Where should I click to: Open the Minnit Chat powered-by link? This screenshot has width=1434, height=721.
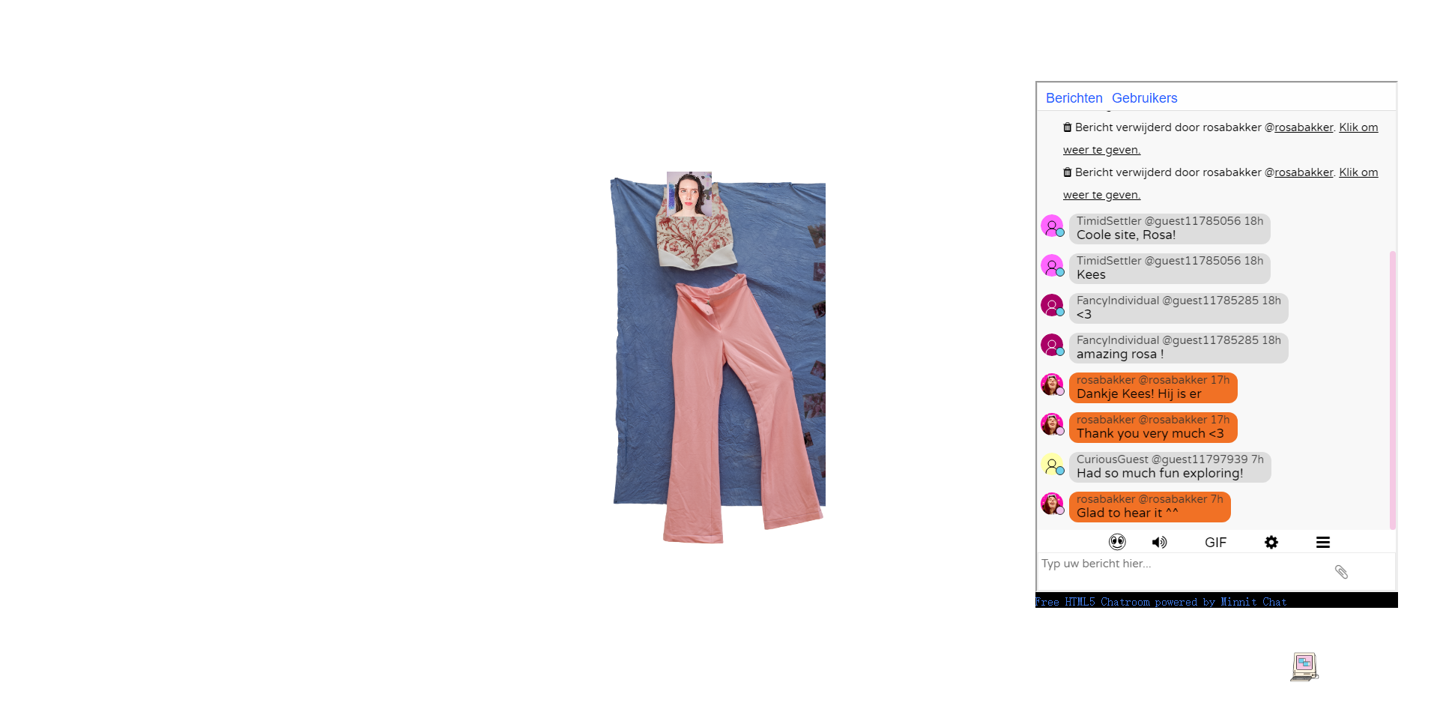1161,602
